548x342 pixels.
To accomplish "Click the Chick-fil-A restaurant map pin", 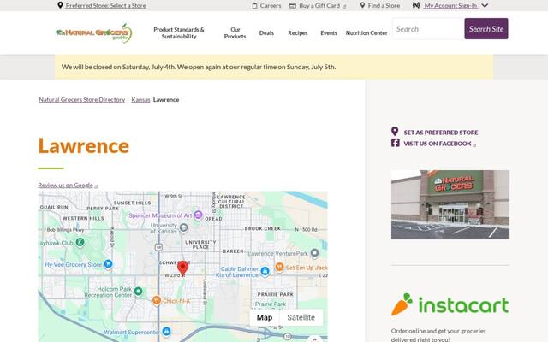I will (157, 300).
